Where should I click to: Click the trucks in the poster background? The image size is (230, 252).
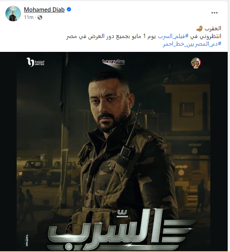pyautogui.click(x=48, y=170)
